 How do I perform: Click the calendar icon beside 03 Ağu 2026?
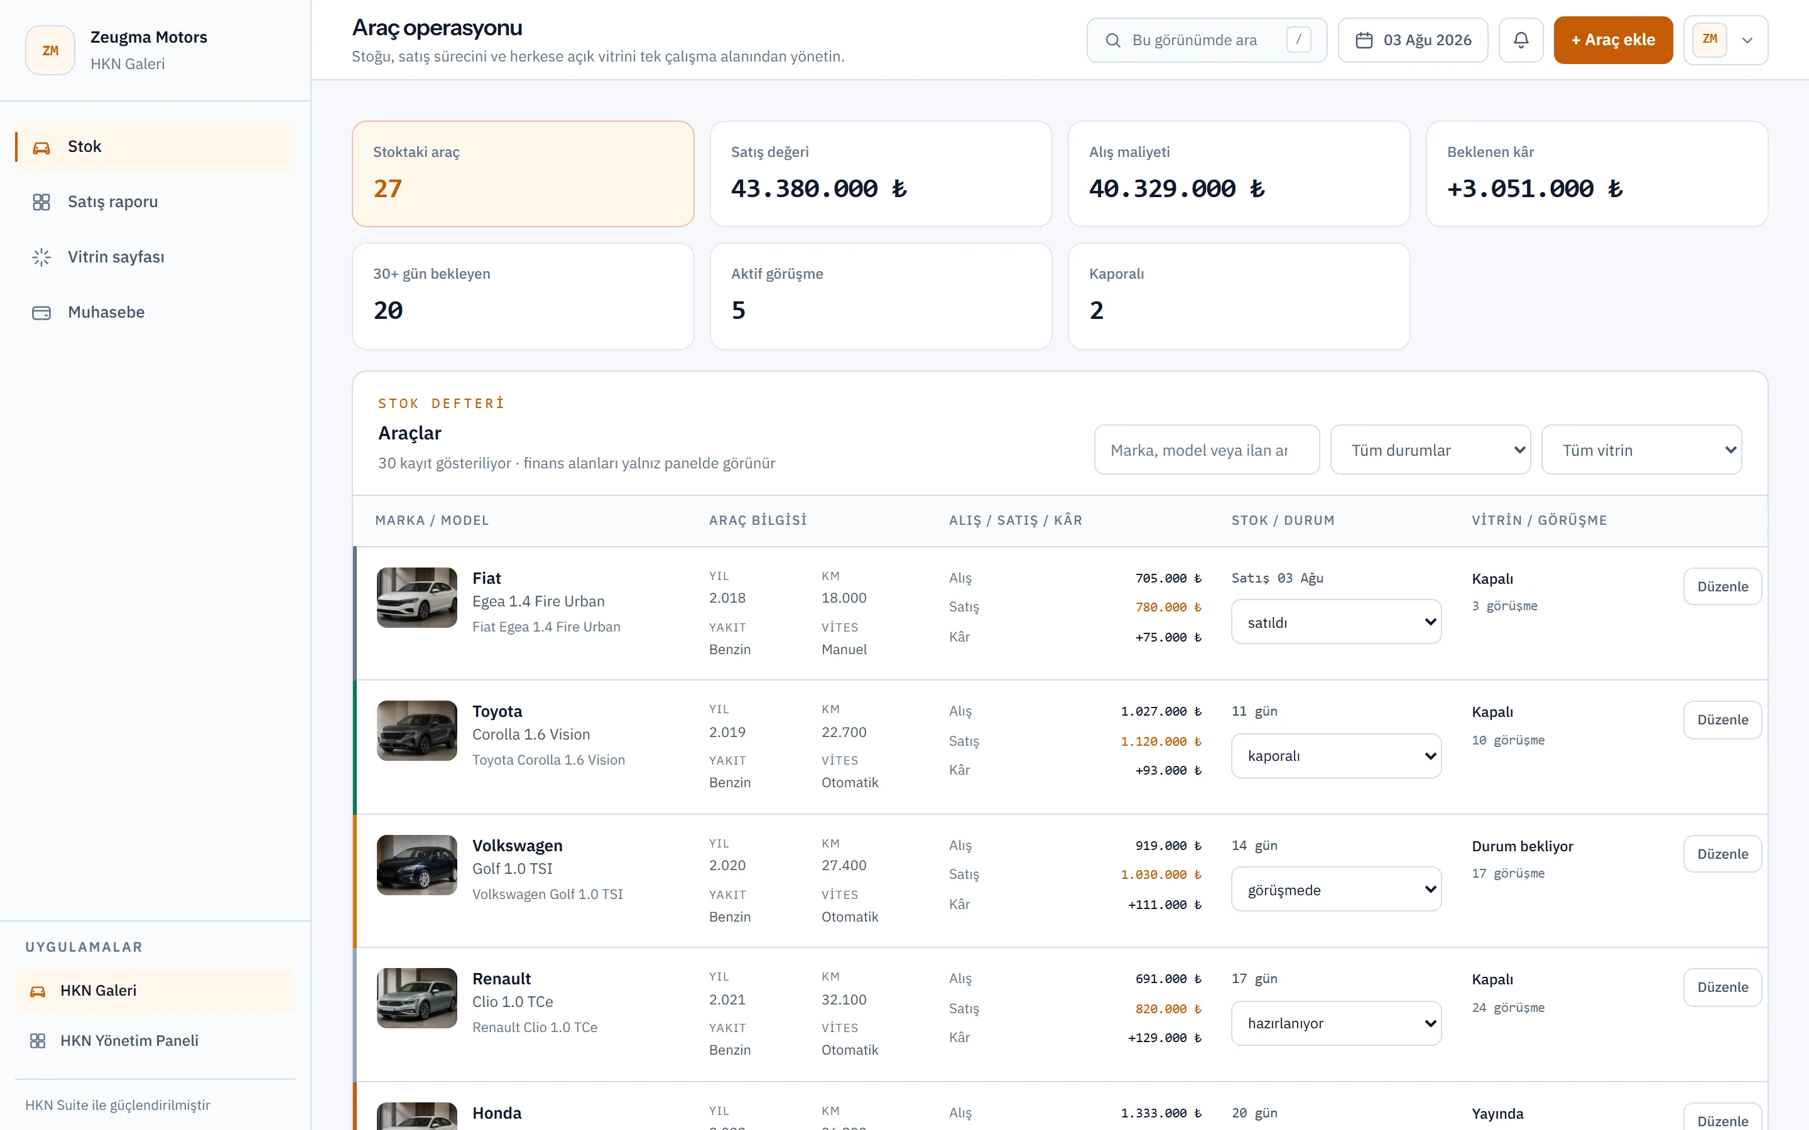(1364, 40)
